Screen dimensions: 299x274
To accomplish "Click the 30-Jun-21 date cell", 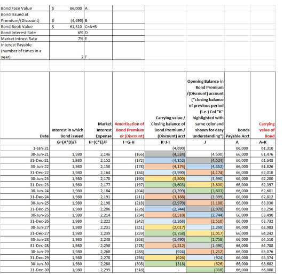I will click(x=25, y=154).
